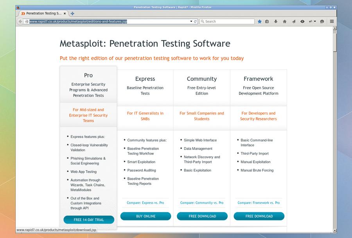The width and height of the screenshot is (352, 238).
Task: Open the Firefox hamburger menu
Action: (x=332, y=21)
